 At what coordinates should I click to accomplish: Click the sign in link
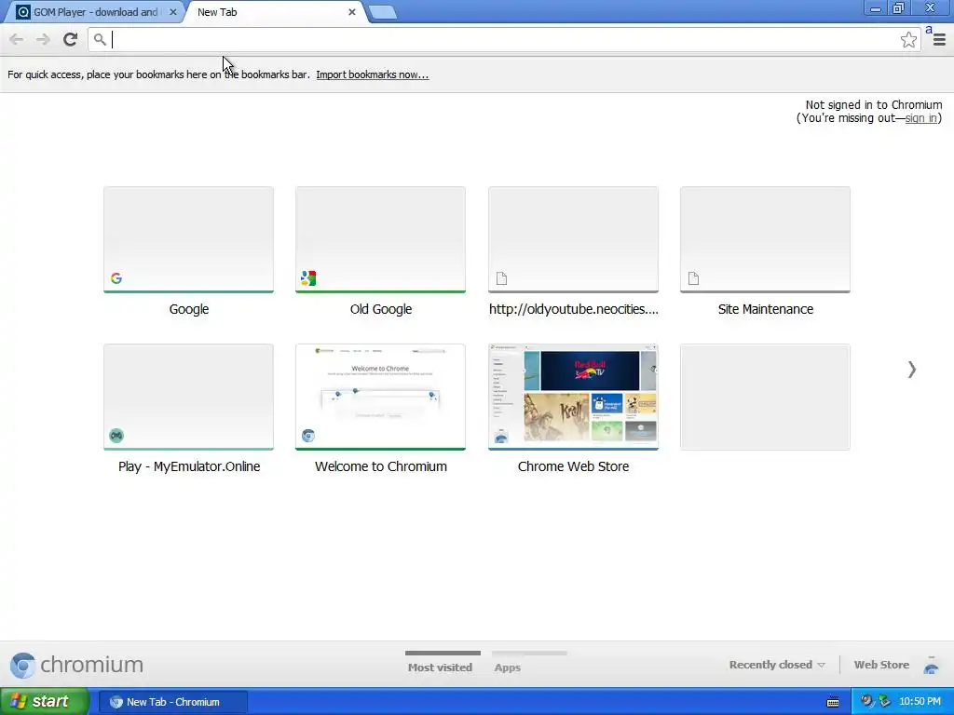point(920,118)
